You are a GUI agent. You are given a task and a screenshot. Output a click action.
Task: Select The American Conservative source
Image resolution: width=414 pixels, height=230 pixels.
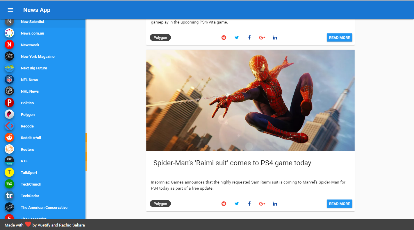click(43, 207)
